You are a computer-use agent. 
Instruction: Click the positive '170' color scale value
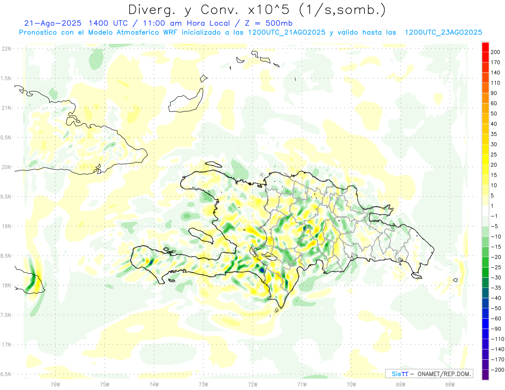tap(495, 62)
